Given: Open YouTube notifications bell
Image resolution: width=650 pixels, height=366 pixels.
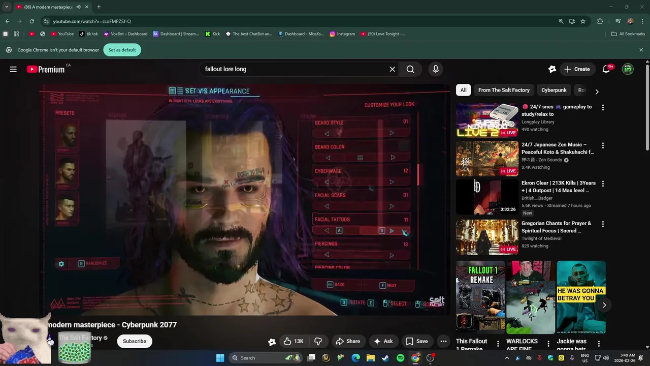Looking at the screenshot, I should point(606,69).
